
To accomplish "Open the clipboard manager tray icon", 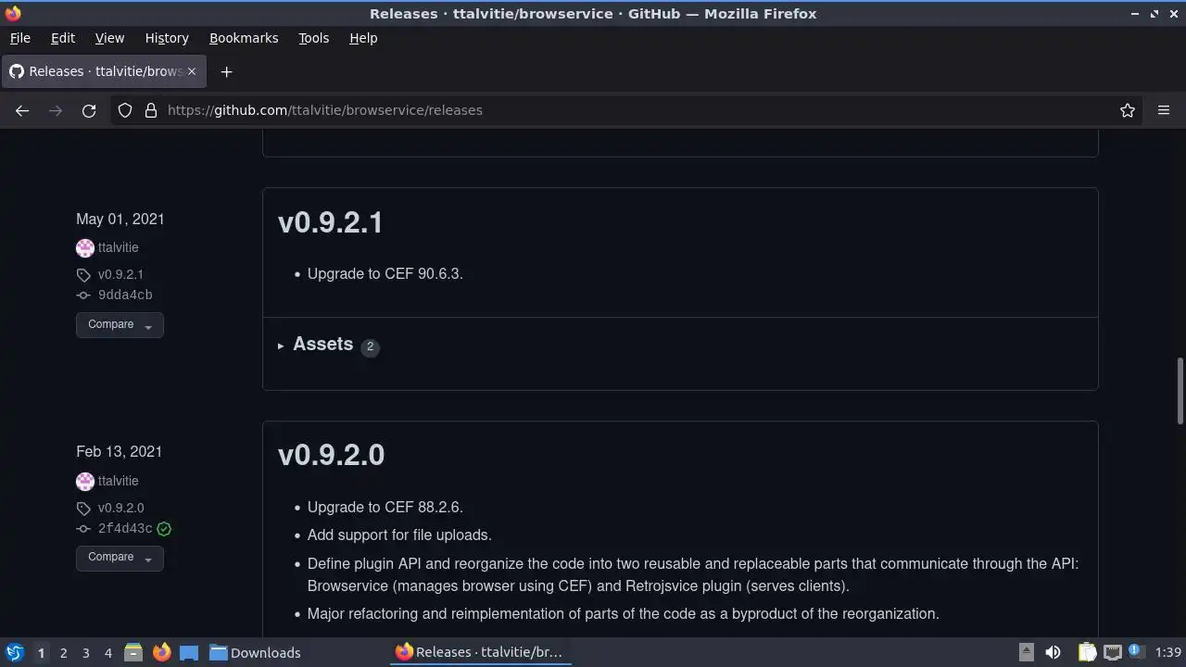I will point(1087,652).
